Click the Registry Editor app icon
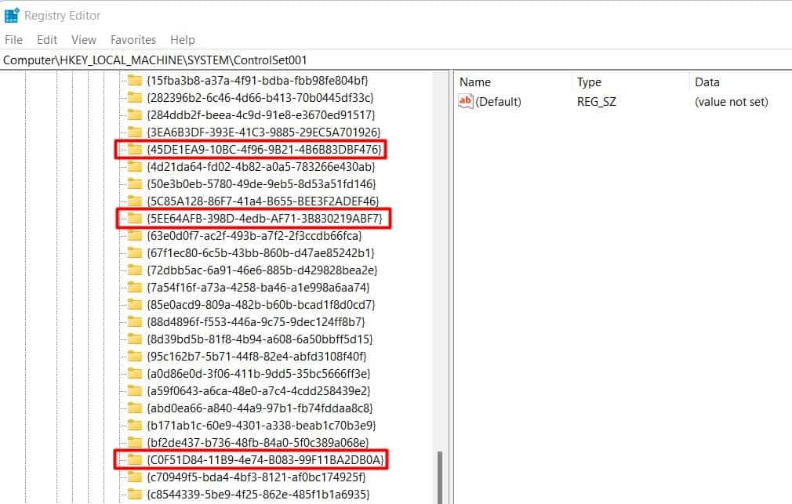The image size is (792, 504). point(12,15)
